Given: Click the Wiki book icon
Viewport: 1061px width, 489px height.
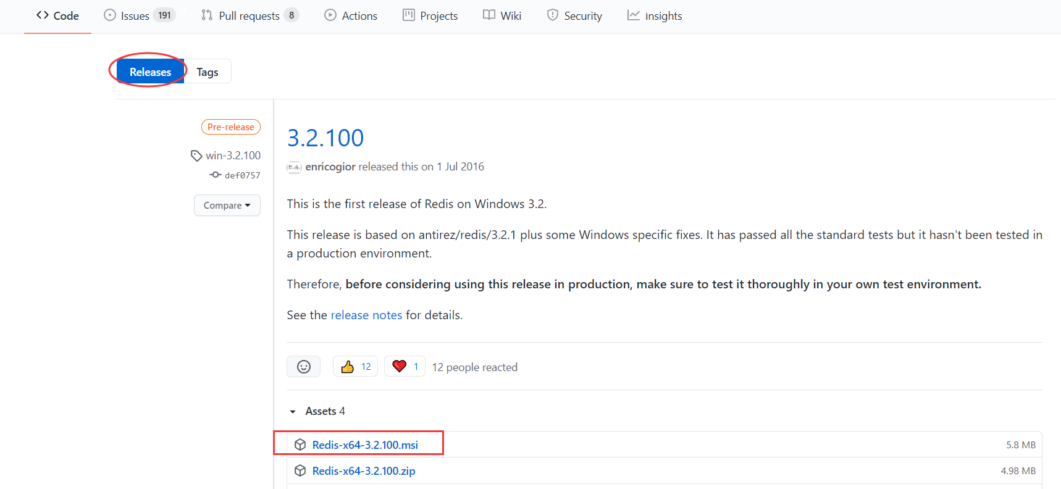Looking at the screenshot, I should (489, 15).
